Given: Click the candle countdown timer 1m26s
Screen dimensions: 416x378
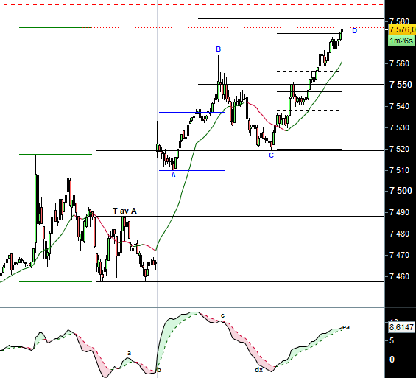Looking at the screenshot, I should click(x=401, y=41).
